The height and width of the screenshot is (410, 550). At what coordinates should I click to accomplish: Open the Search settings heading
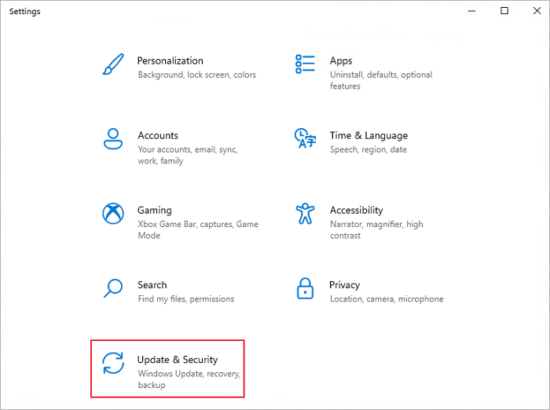pos(152,285)
